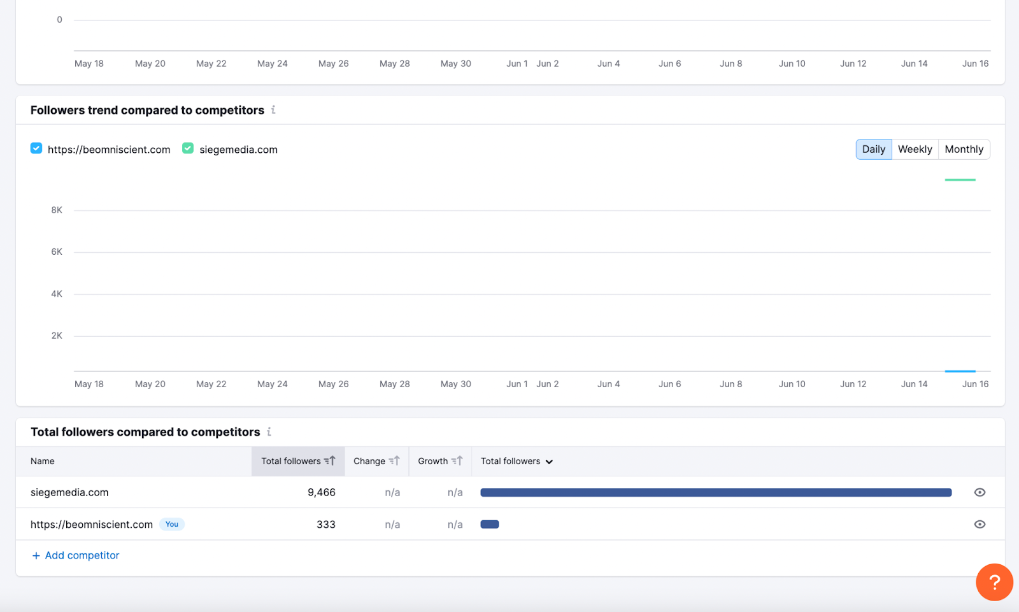Click siegemedia.com name in table
1019x612 pixels.
[69, 492]
